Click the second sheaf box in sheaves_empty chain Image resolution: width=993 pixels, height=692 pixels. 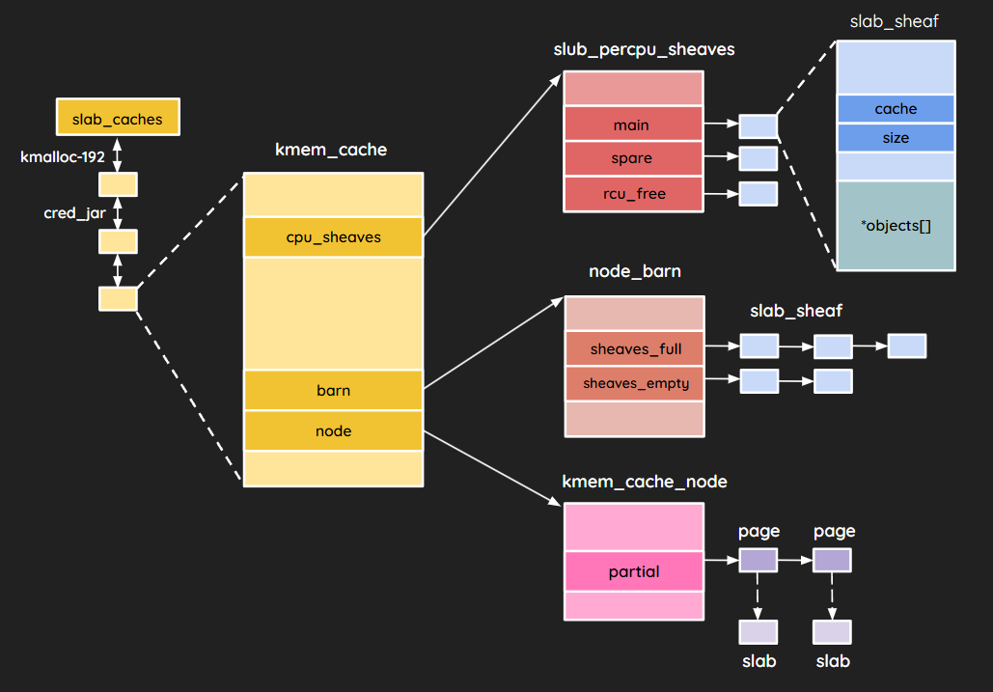pos(833,382)
